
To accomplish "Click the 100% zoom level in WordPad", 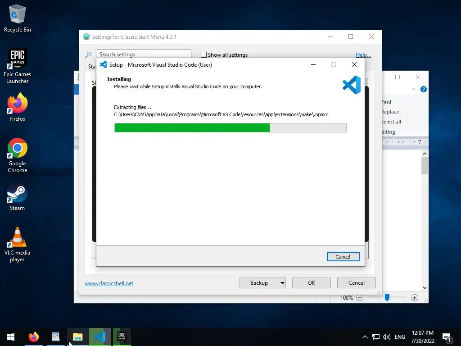I will pos(347,298).
